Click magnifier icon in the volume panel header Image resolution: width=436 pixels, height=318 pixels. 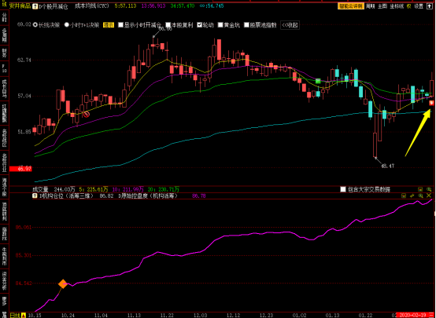[x=429, y=189]
